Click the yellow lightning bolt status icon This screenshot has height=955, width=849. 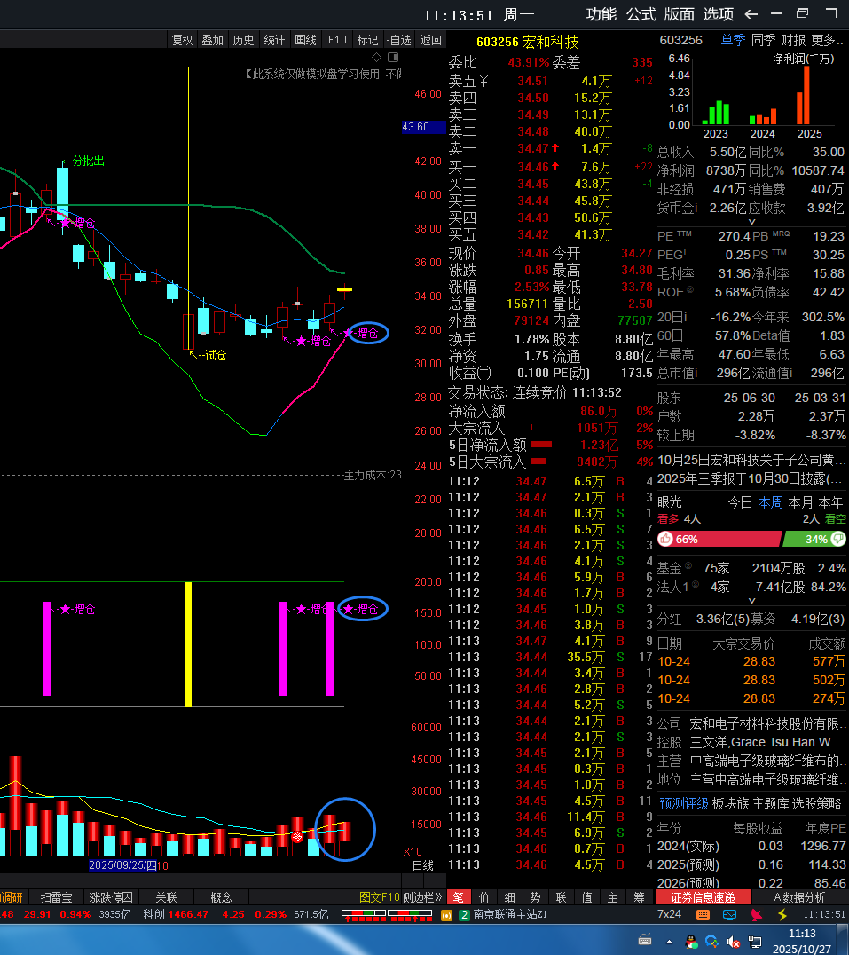click(x=782, y=914)
